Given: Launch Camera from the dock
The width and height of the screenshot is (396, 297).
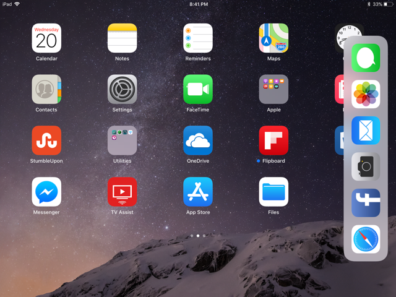Looking at the screenshot, I should (x=366, y=166).
